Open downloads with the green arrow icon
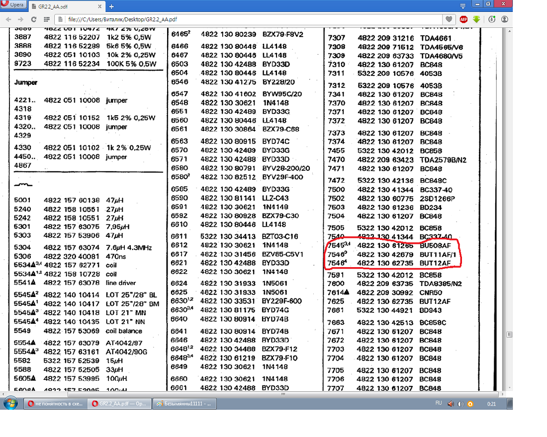Image resolution: width=547 pixels, height=437 pixels. pyautogui.click(x=476, y=19)
